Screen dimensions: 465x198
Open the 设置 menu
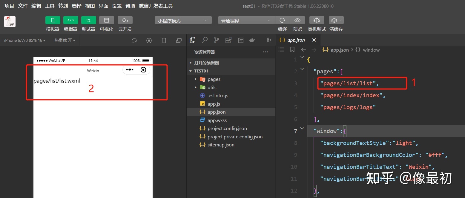click(x=117, y=6)
